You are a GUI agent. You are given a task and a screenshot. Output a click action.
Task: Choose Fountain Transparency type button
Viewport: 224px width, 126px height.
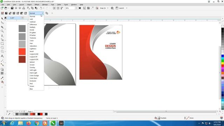tap(10, 13)
